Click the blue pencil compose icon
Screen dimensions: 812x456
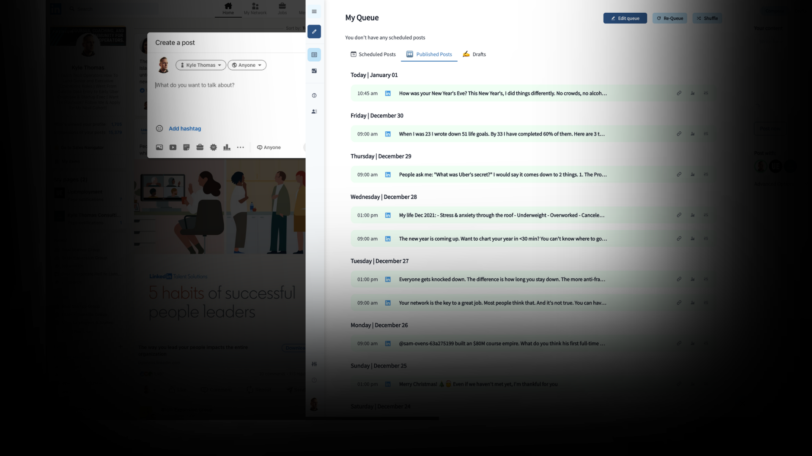click(x=314, y=32)
